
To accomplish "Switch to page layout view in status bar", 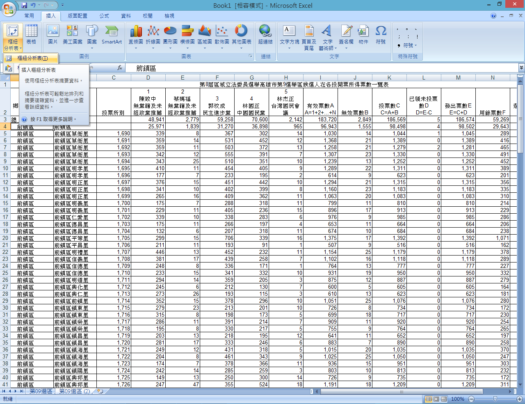I will 436,399.
